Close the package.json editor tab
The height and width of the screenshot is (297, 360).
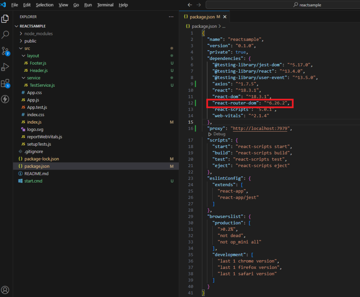[225, 17]
